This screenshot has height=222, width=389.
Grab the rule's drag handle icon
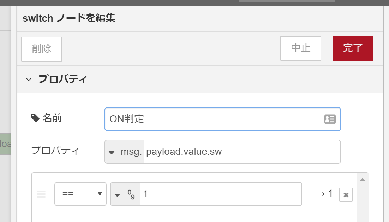pos(41,194)
